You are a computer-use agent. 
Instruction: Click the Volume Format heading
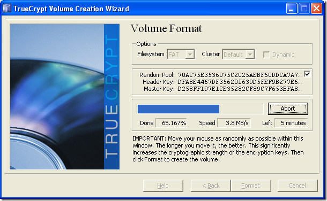[x=166, y=28]
